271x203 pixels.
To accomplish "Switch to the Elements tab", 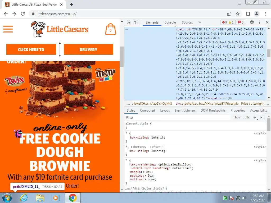I will click(152, 22).
